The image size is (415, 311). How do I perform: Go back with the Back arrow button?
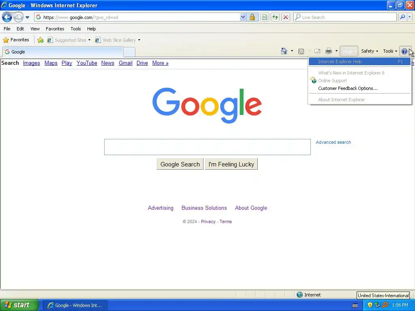7,17
